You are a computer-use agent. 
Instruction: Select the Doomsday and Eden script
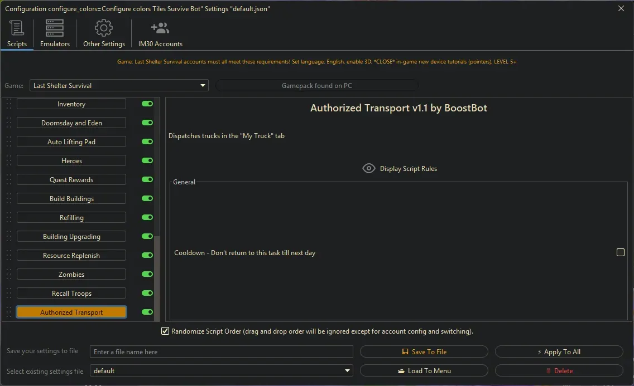[x=71, y=123]
